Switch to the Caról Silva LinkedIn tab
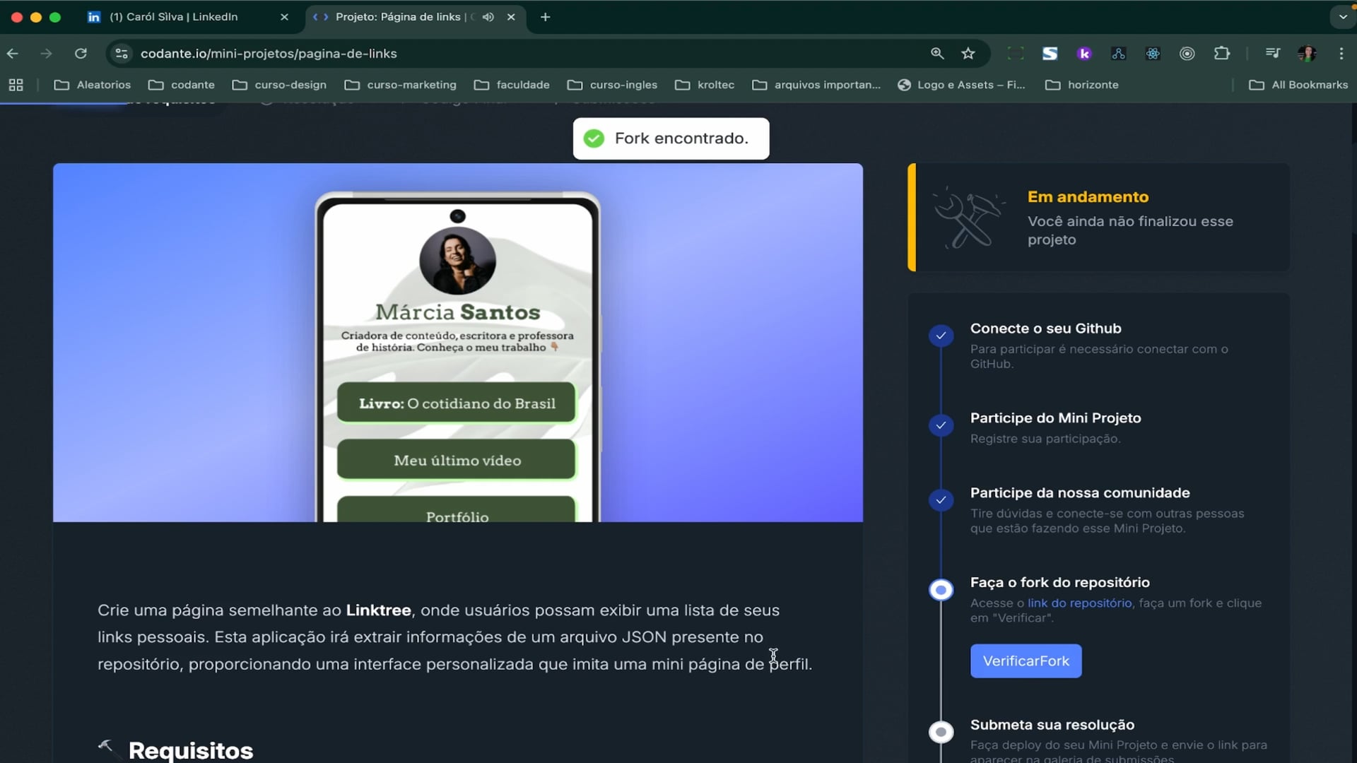The image size is (1357, 763). click(x=173, y=17)
